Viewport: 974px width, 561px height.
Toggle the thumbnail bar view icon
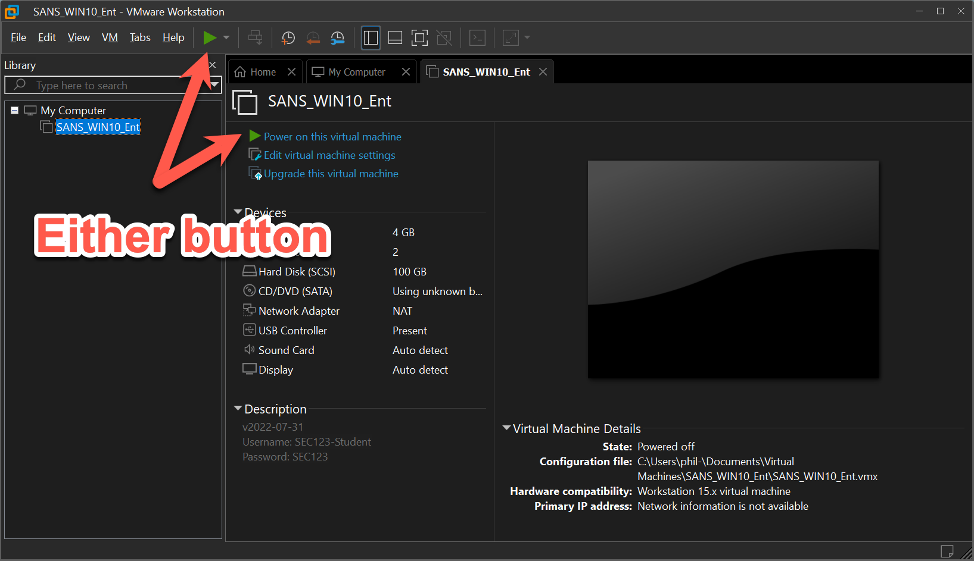395,38
